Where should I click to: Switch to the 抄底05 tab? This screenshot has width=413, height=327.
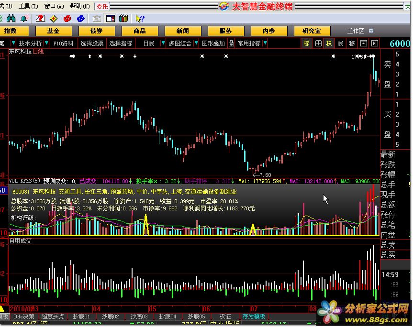pos(196,316)
